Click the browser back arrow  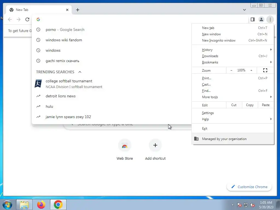point(10,19)
